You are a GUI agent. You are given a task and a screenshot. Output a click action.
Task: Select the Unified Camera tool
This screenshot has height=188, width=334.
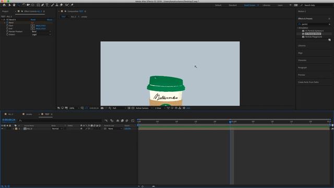[28, 5]
